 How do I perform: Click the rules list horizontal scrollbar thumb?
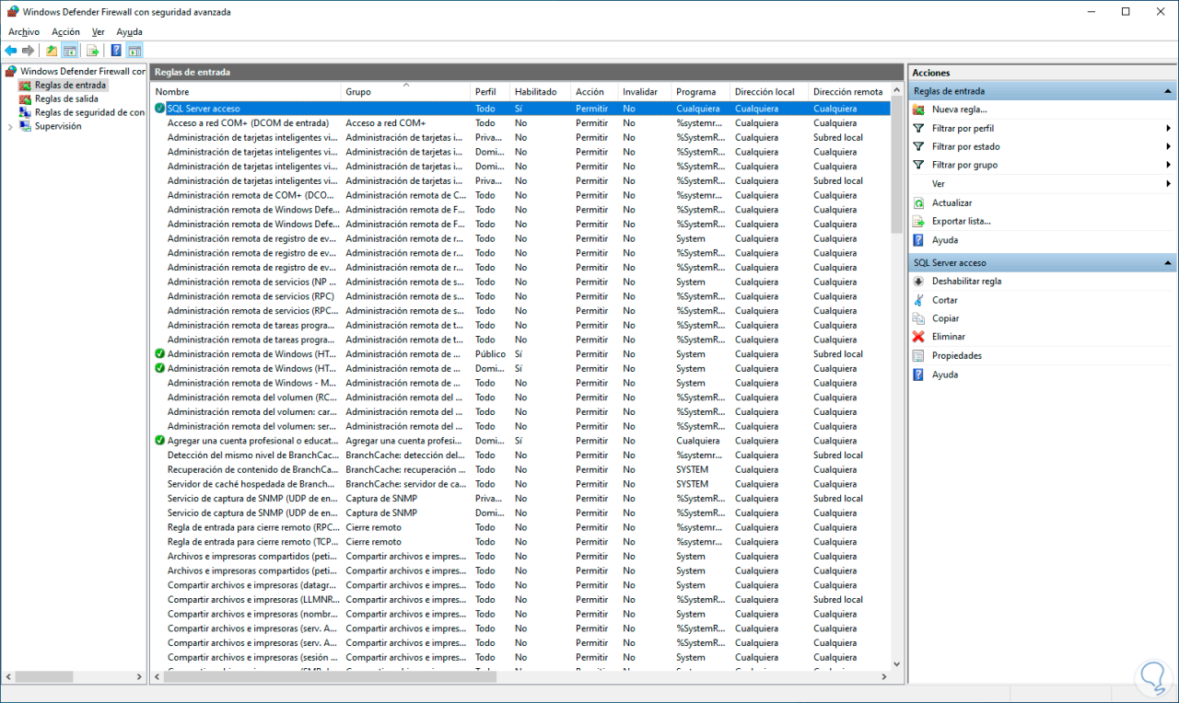coord(330,676)
